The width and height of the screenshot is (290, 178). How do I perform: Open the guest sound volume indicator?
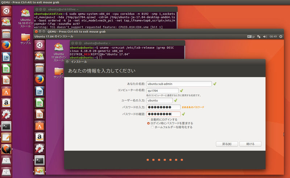[265, 36]
